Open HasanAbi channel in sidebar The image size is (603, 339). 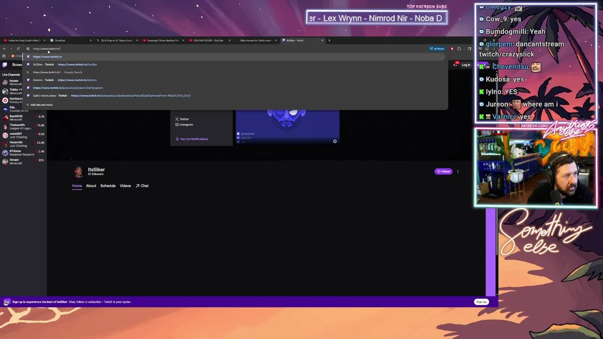tap(23, 144)
